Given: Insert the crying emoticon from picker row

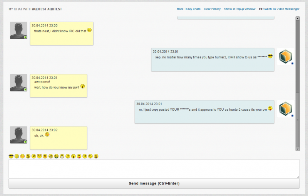Looking at the screenshot, I should pyautogui.click(x=17, y=156).
